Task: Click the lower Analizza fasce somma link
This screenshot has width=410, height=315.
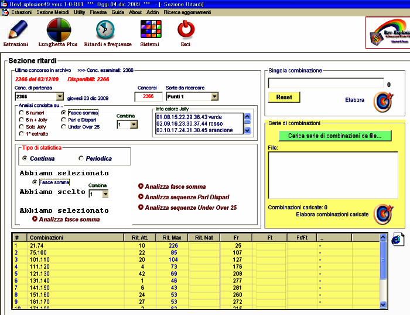Action: click(69, 219)
